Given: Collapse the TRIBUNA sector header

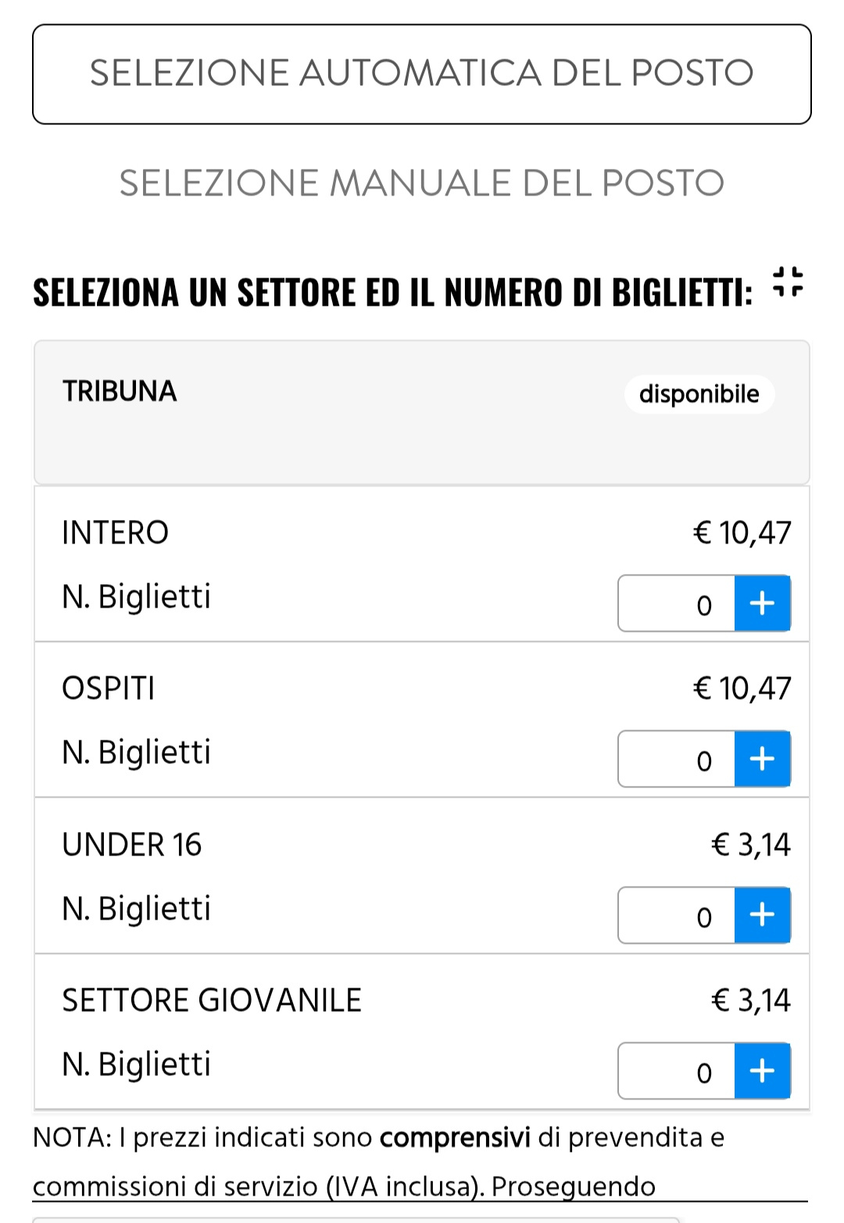Looking at the screenshot, I should tap(120, 392).
